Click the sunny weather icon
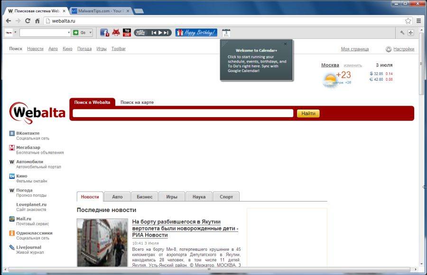The height and width of the screenshot is (275, 427). (330, 80)
